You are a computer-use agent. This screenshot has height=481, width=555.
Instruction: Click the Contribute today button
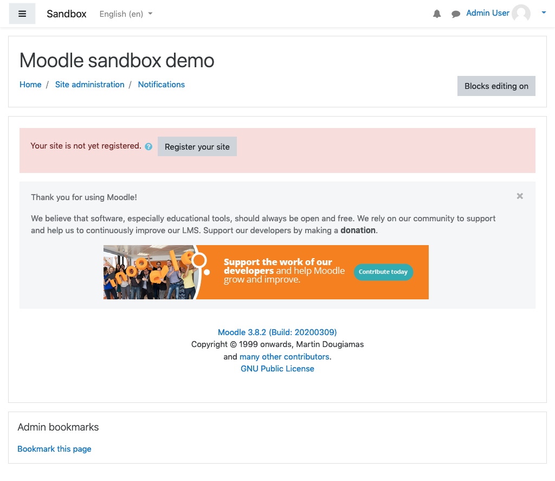pyautogui.click(x=383, y=272)
